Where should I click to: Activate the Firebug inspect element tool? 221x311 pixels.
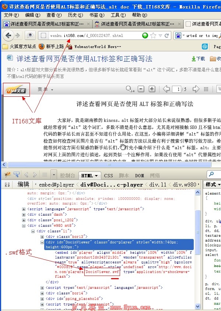(x=17, y=175)
